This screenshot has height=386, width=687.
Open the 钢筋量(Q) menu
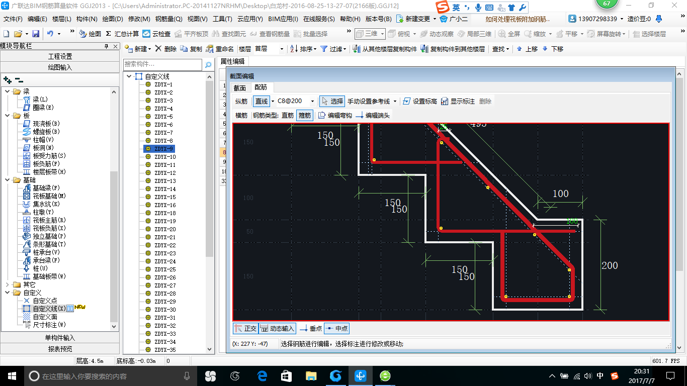click(168, 19)
